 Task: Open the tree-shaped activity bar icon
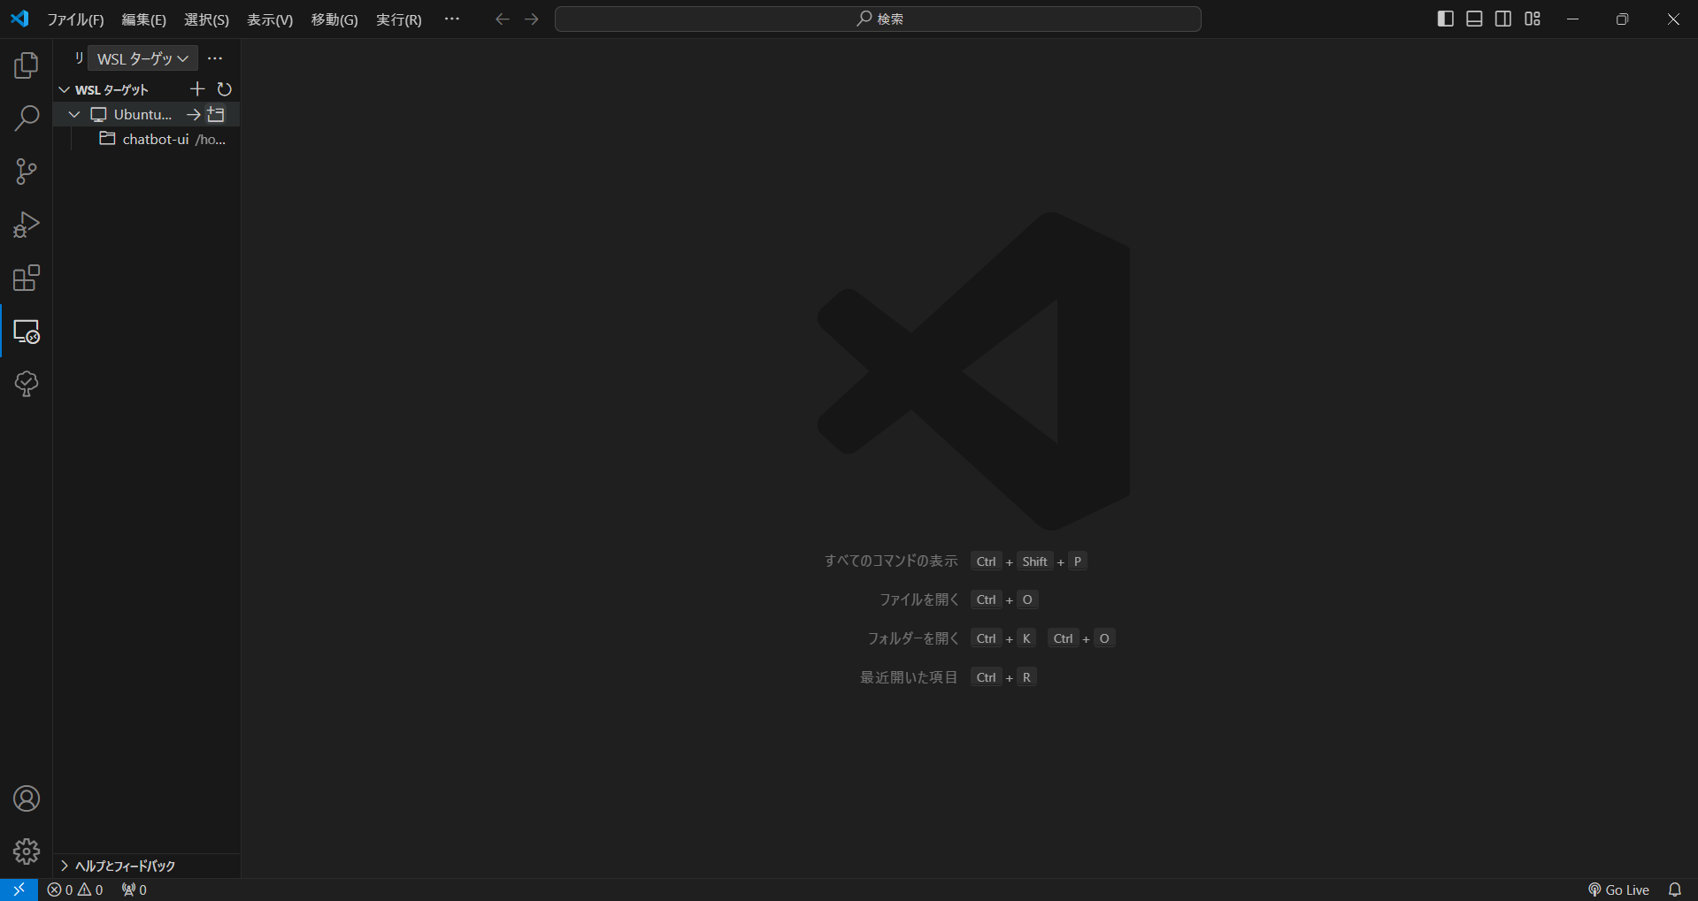[27, 384]
